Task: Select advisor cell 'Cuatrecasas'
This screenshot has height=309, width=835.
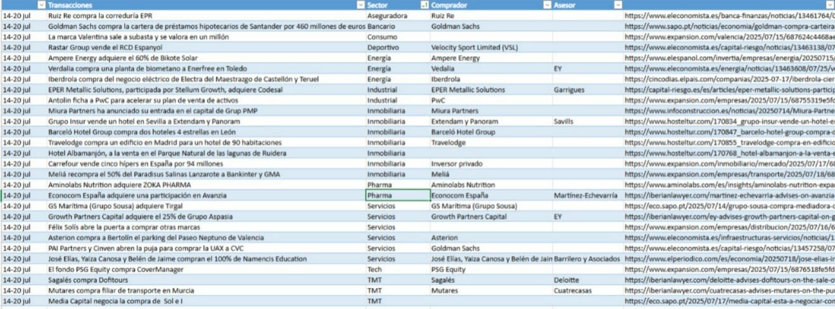Action: point(587,291)
